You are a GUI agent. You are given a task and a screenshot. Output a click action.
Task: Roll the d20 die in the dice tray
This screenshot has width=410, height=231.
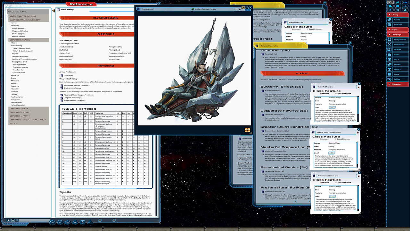pyautogui.click(x=52, y=222)
